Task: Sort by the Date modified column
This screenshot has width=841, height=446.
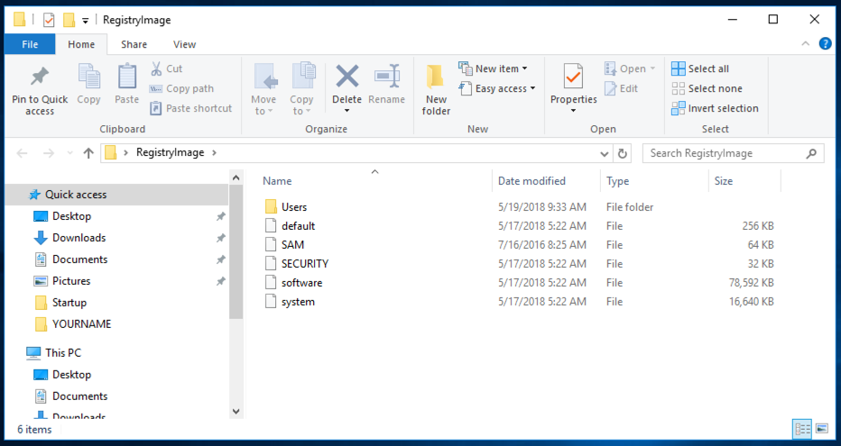Action: 531,181
